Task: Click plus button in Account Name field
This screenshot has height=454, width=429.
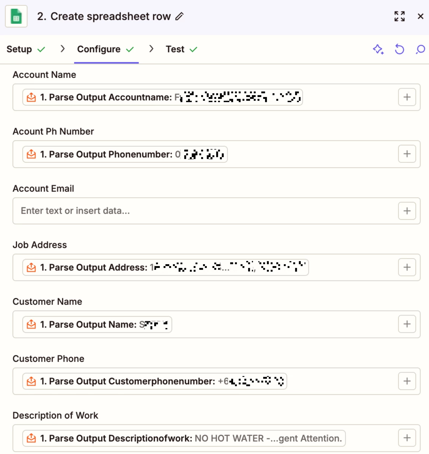Action: tap(407, 97)
